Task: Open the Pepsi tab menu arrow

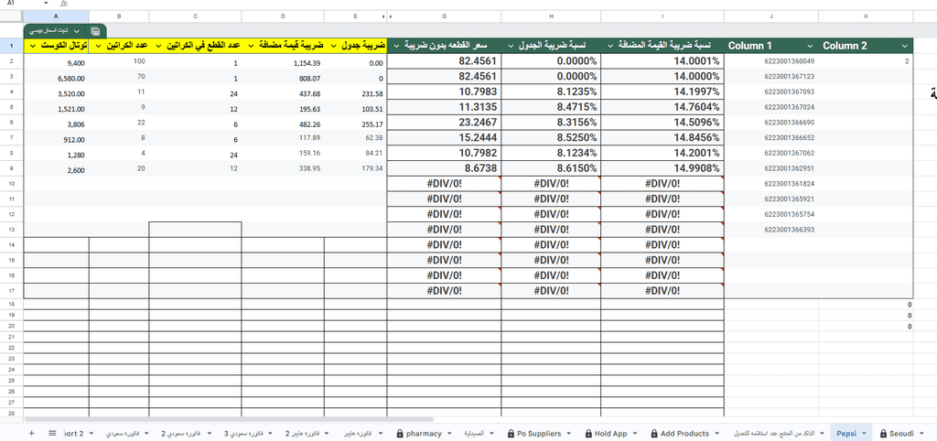Action: click(x=866, y=433)
